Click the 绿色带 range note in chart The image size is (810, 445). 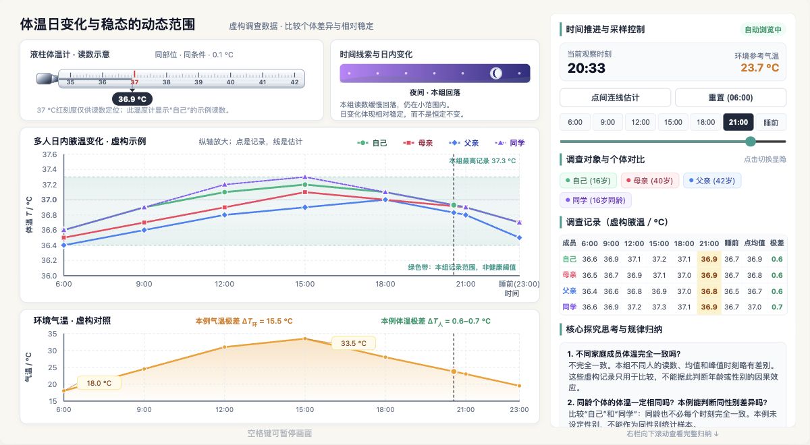point(462,267)
